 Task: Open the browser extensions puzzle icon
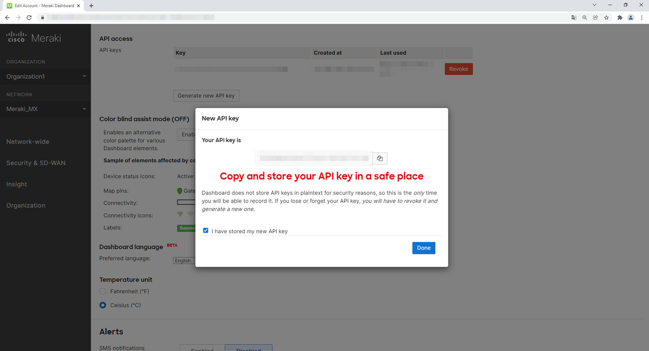click(620, 17)
